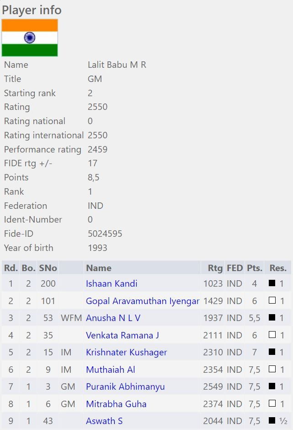Click the Aswath S name link

pos(104,421)
